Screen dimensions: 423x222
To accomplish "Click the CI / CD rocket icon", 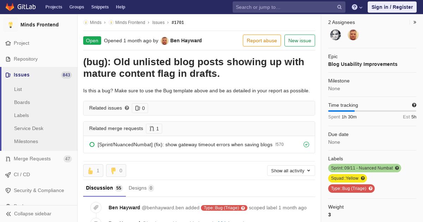I will coord(8,175).
